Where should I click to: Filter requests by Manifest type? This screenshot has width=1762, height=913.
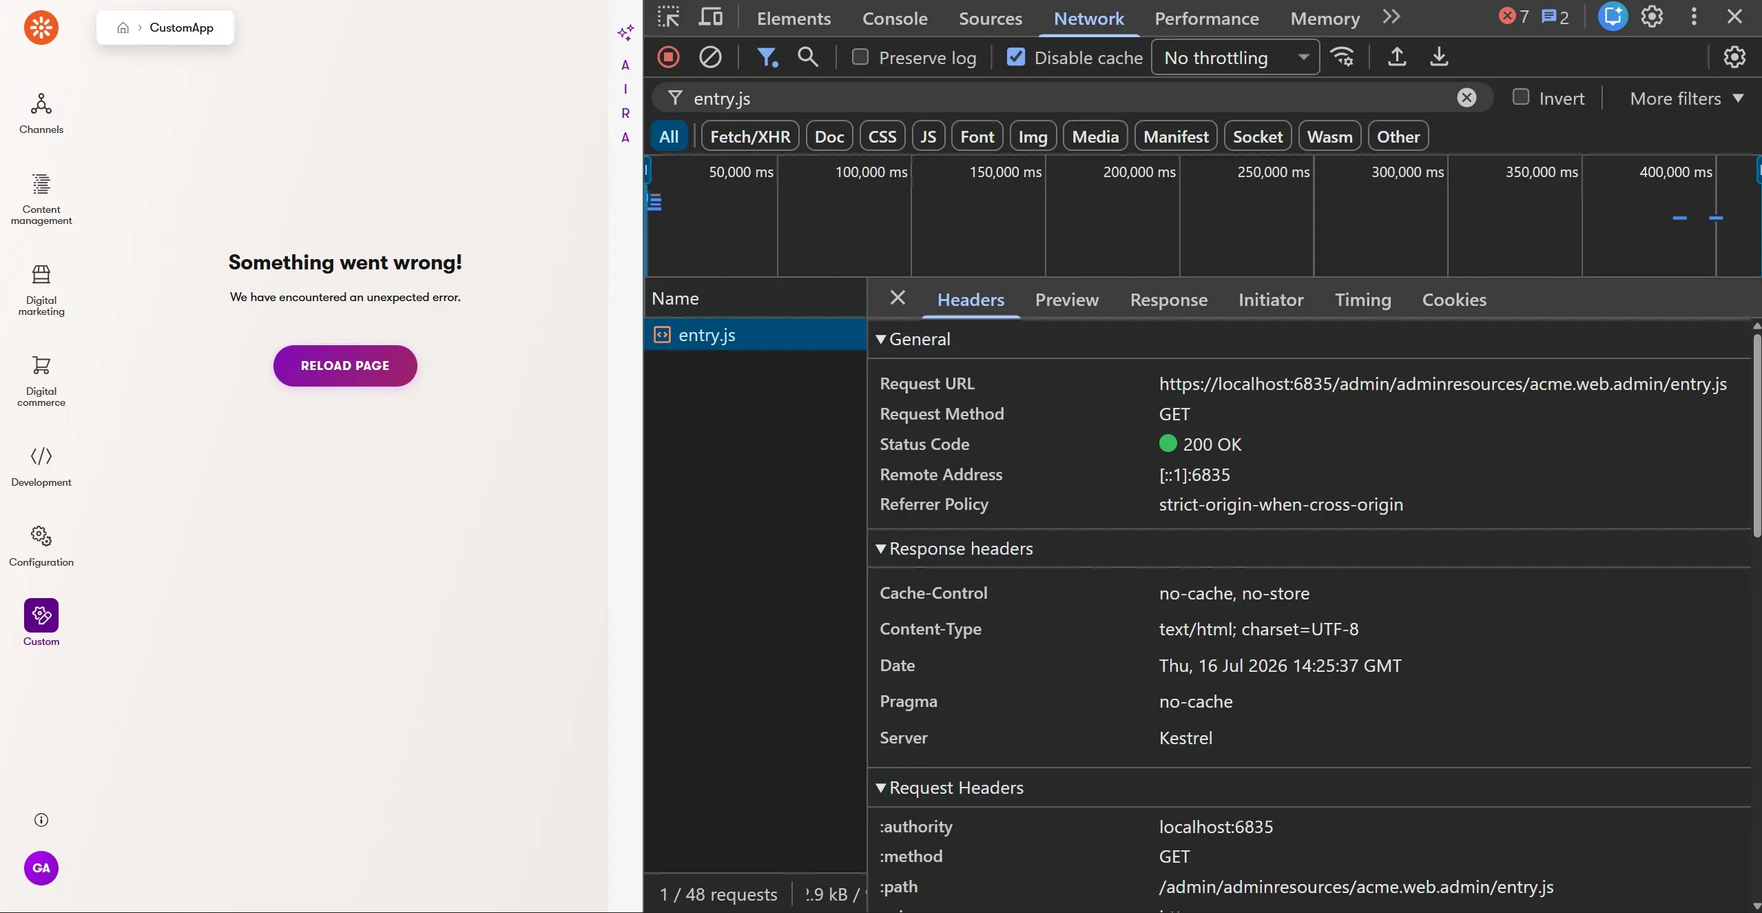coord(1176,136)
